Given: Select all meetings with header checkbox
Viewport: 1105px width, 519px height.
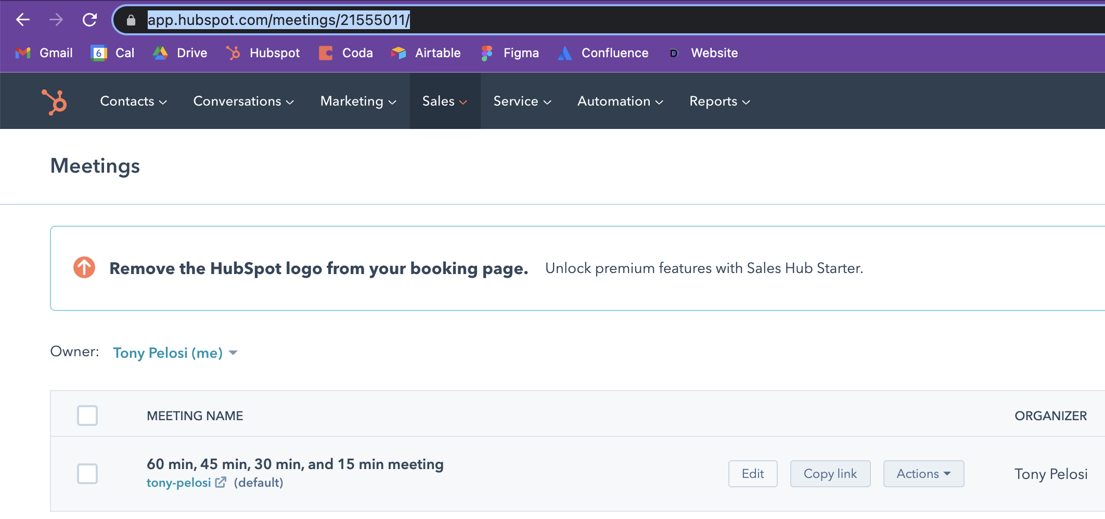Looking at the screenshot, I should [x=87, y=416].
